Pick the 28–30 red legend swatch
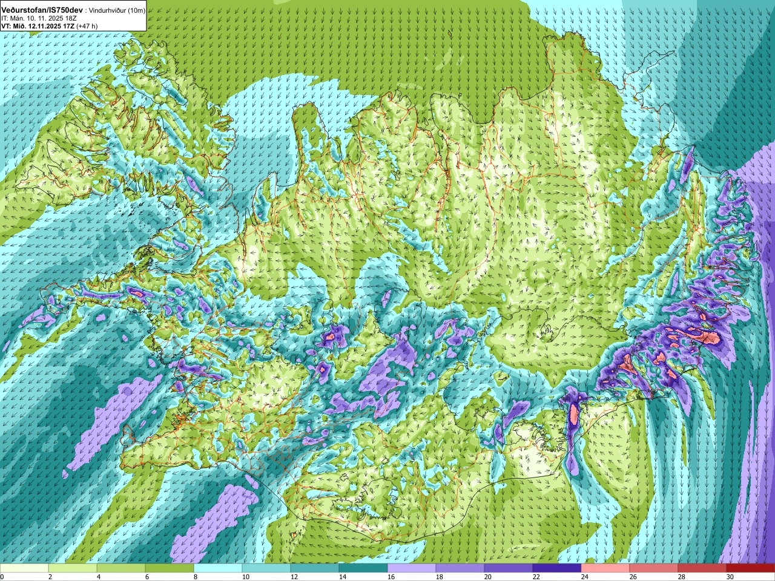 702,568
